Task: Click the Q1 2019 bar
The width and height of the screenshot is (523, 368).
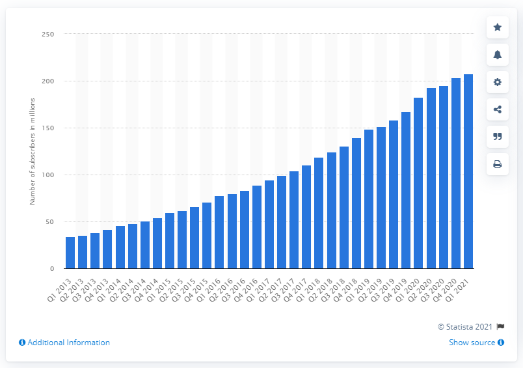Action: 369,199
